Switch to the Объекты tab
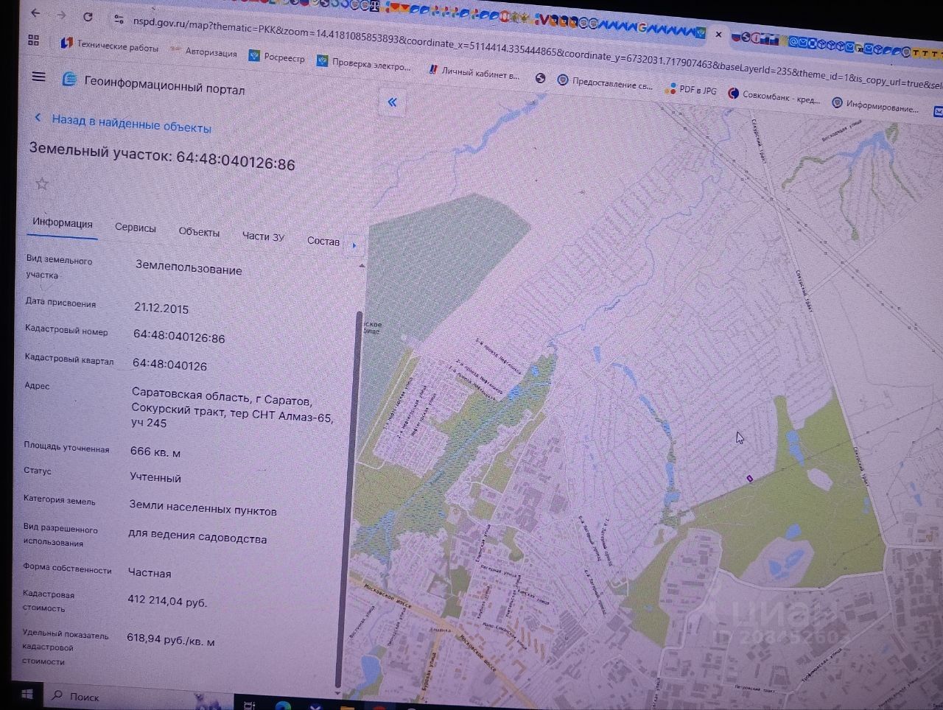The width and height of the screenshot is (943, 710). click(x=199, y=232)
